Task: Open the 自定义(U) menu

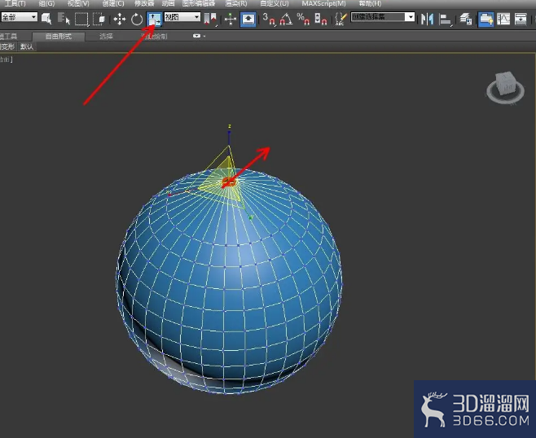Action: (275, 4)
